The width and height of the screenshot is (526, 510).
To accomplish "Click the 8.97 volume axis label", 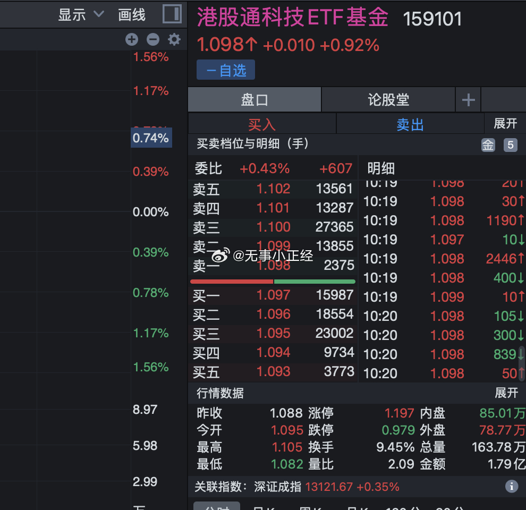I will pyautogui.click(x=145, y=410).
